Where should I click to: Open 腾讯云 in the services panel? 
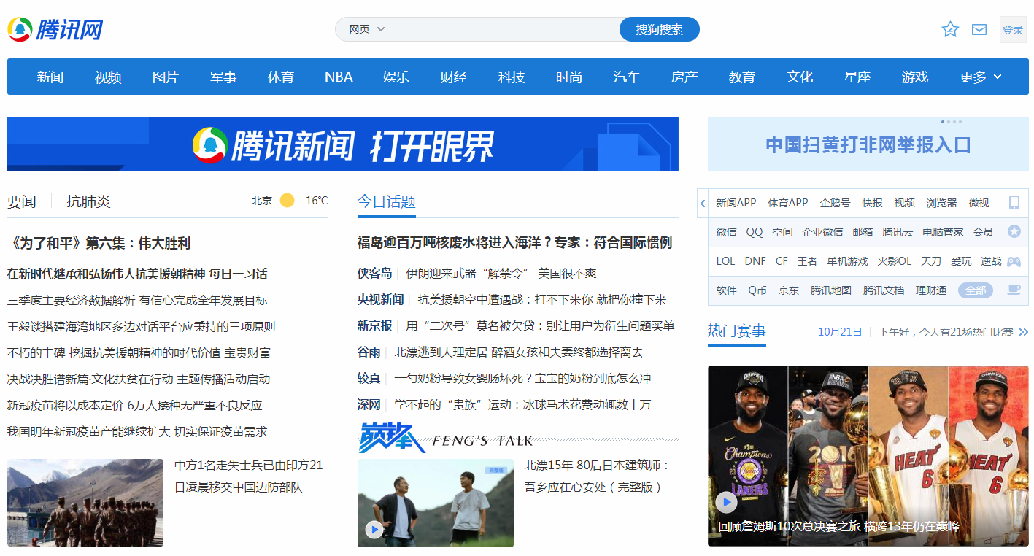coord(898,231)
